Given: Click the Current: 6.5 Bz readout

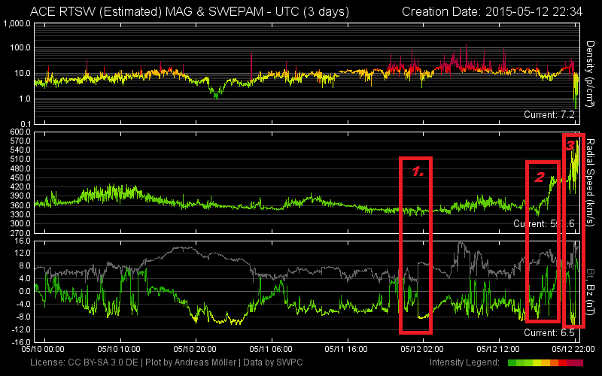Looking at the screenshot, I should [x=549, y=332].
